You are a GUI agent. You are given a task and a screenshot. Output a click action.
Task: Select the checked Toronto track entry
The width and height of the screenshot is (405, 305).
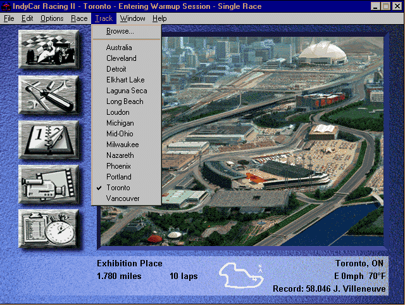pos(118,188)
